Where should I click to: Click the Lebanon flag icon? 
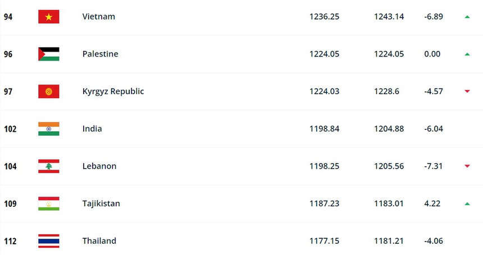click(48, 166)
